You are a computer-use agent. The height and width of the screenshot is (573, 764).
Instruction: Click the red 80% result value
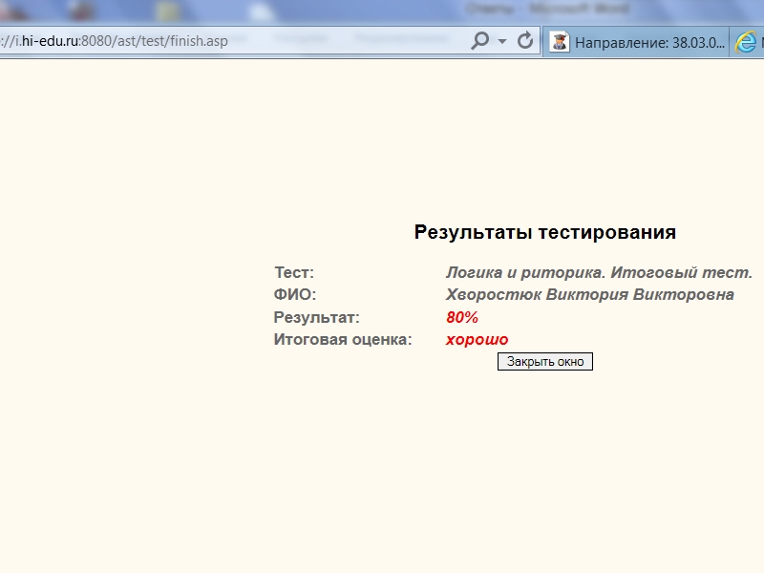(461, 318)
